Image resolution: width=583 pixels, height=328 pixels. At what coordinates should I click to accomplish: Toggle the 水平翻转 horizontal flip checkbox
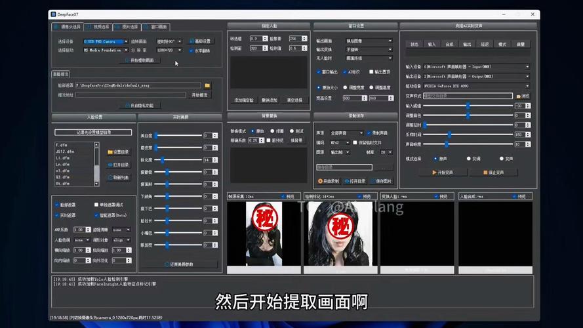[191, 51]
